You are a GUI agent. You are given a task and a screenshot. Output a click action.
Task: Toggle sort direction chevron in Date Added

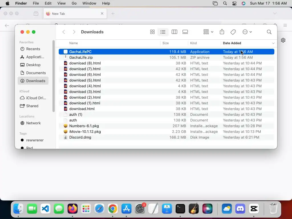coord(273,43)
